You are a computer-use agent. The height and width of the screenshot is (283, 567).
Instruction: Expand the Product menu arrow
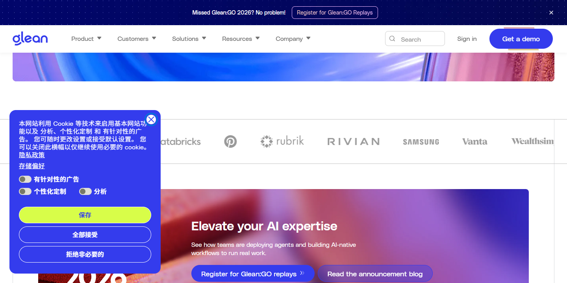[99, 38]
